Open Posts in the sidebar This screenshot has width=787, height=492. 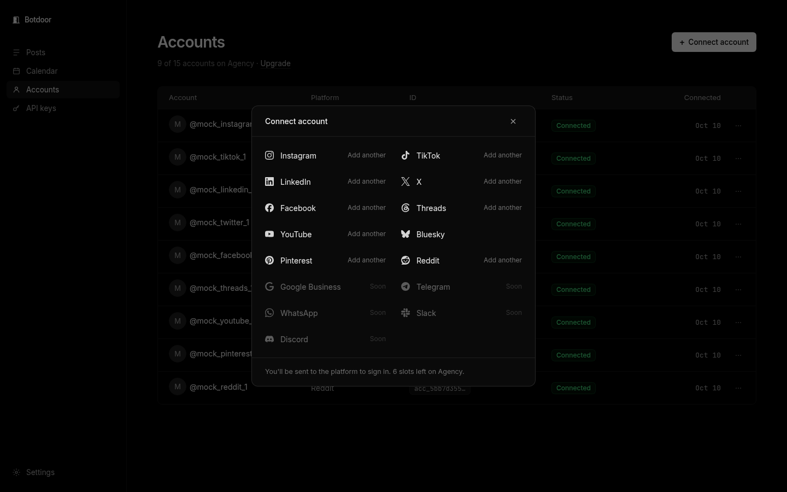63,52
